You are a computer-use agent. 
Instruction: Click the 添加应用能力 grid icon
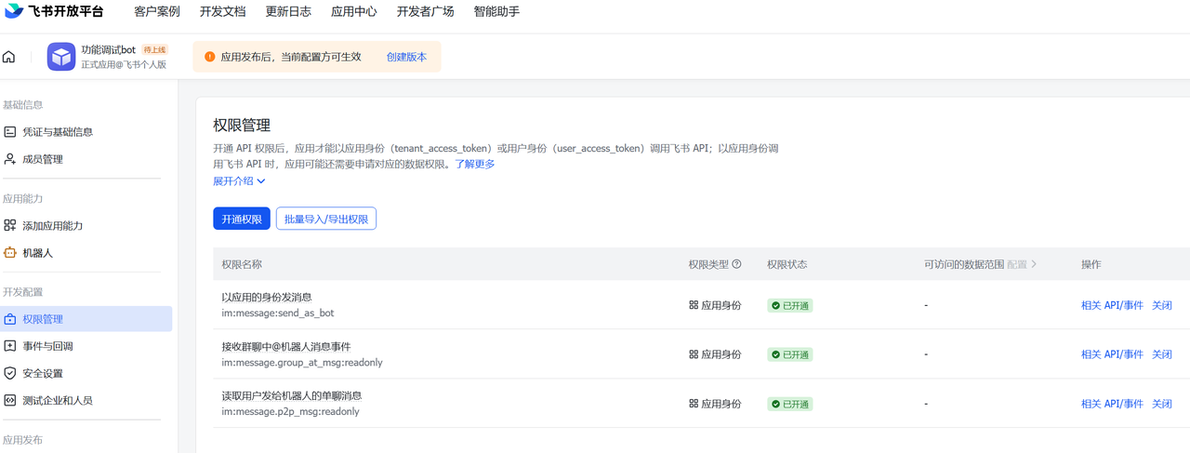9,225
